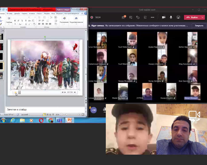Turn on the Teams camera
Viewport: 207px width, 165px height.
tap(164, 17)
